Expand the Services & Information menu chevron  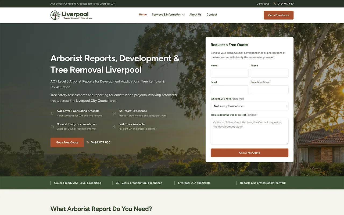[184, 15]
